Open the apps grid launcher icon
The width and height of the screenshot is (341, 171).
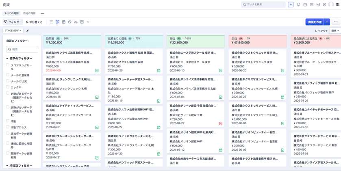(337, 5)
